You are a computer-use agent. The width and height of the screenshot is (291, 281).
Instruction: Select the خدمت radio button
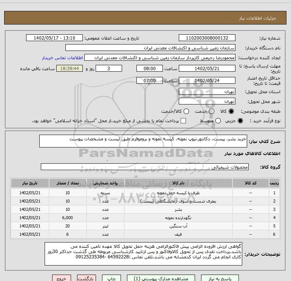tap(212, 111)
